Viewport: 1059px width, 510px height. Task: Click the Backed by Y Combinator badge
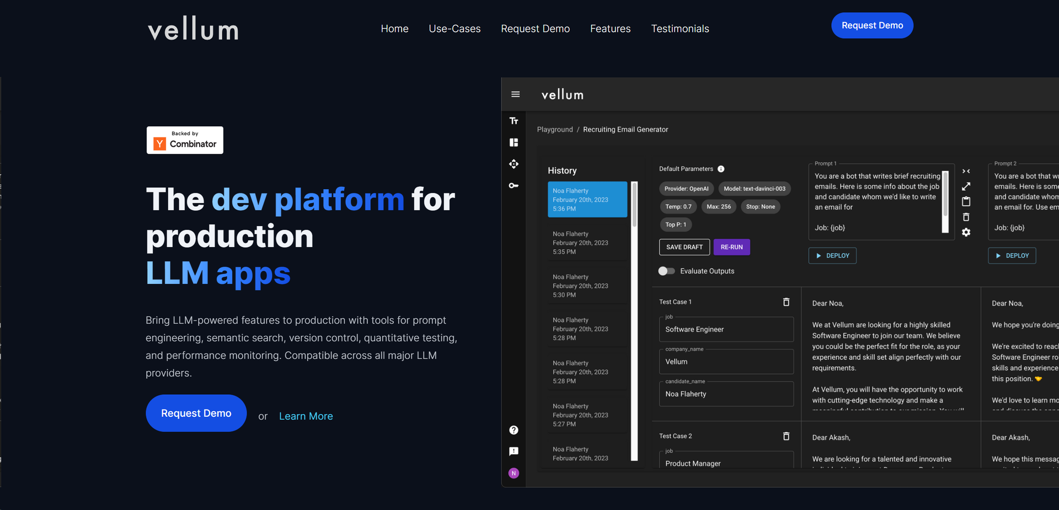coord(185,140)
